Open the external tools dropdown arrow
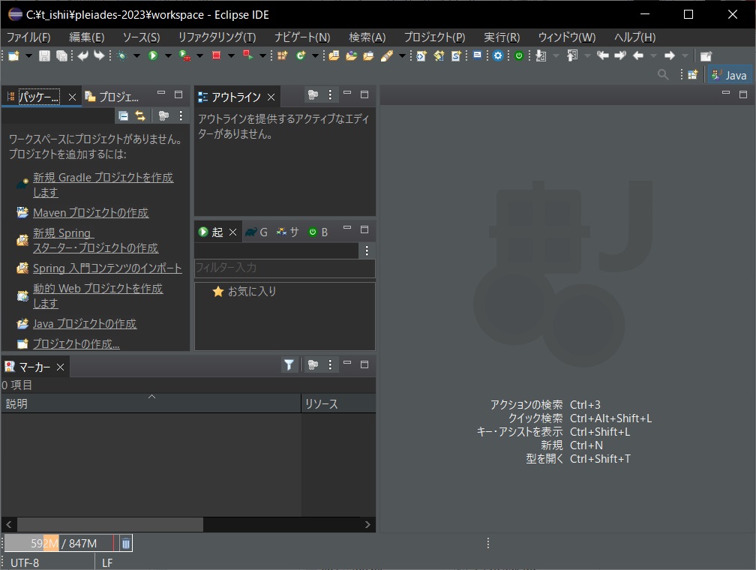Screen dimensions: 756x570 coord(199,56)
